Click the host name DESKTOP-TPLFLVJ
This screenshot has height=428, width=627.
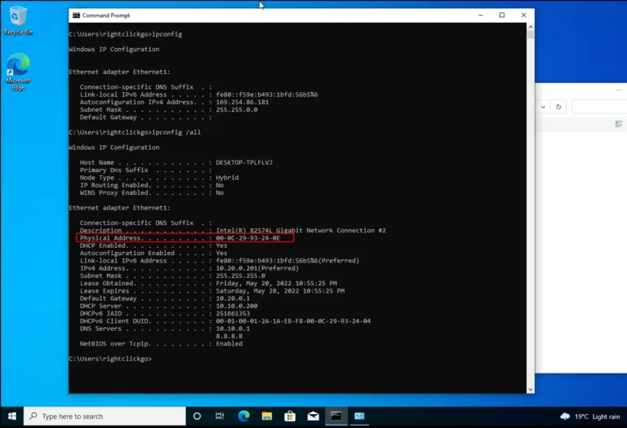point(244,162)
